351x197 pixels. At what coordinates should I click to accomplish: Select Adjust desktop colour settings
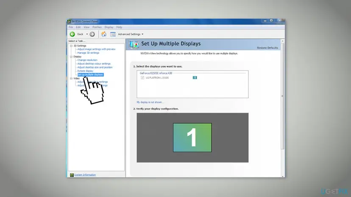point(94,64)
